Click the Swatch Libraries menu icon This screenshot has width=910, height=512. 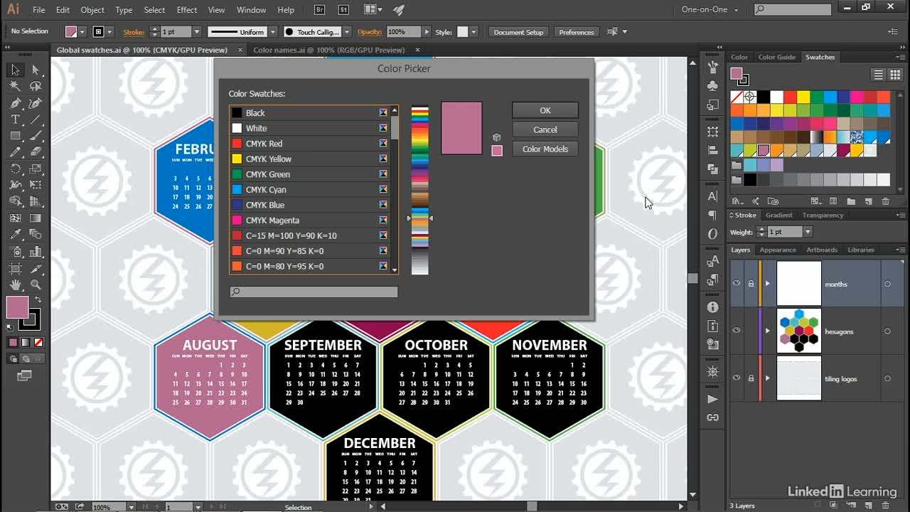tap(737, 201)
